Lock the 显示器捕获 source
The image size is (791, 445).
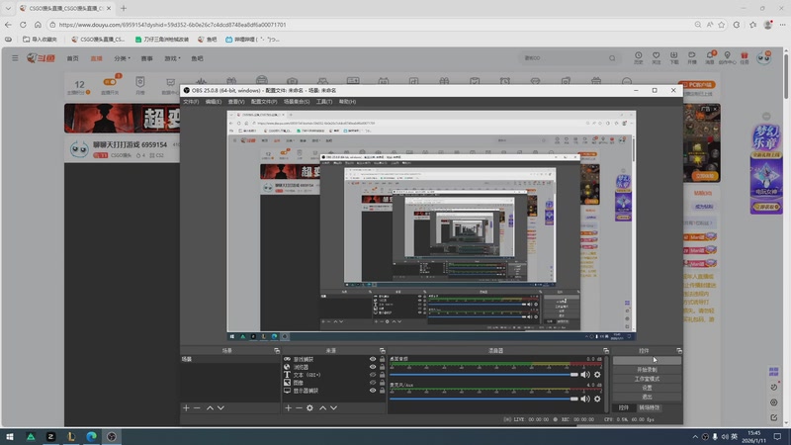[382, 391]
